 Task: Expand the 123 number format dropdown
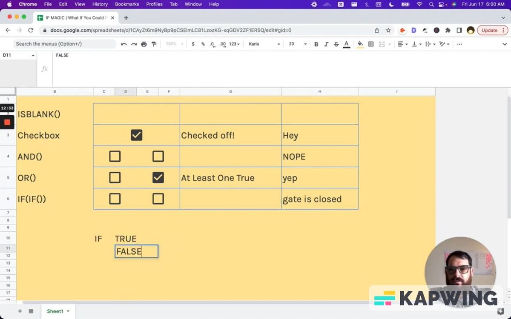(x=234, y=44)
